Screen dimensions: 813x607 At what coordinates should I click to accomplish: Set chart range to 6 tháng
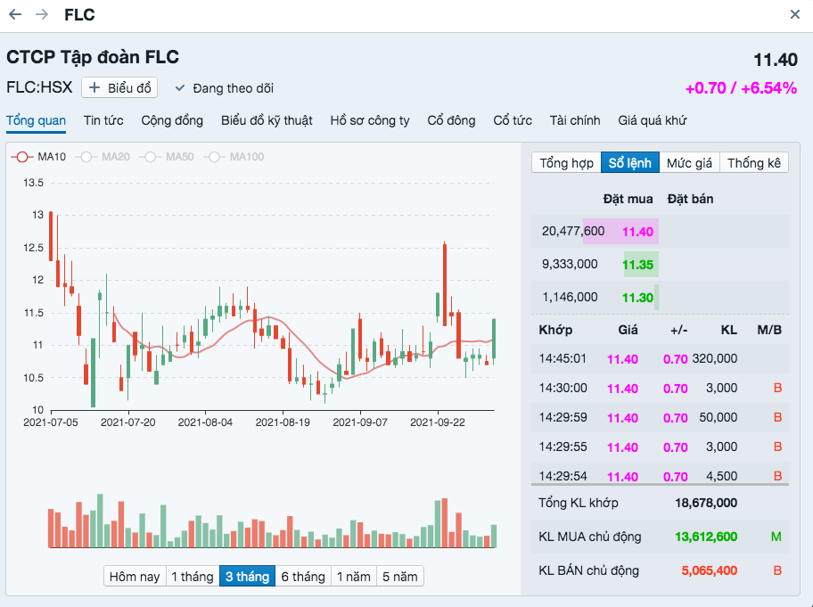click(303, 577)
